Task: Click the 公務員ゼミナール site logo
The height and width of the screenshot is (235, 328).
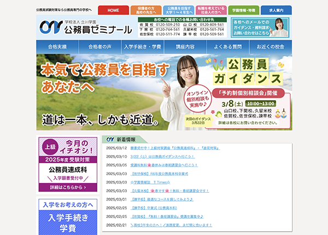Action: coord(86,27)
